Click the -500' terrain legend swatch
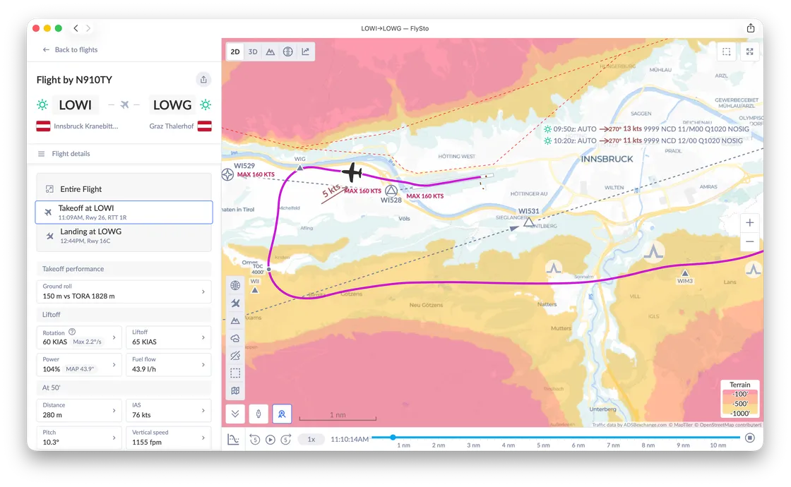 [x=740, y=403]
